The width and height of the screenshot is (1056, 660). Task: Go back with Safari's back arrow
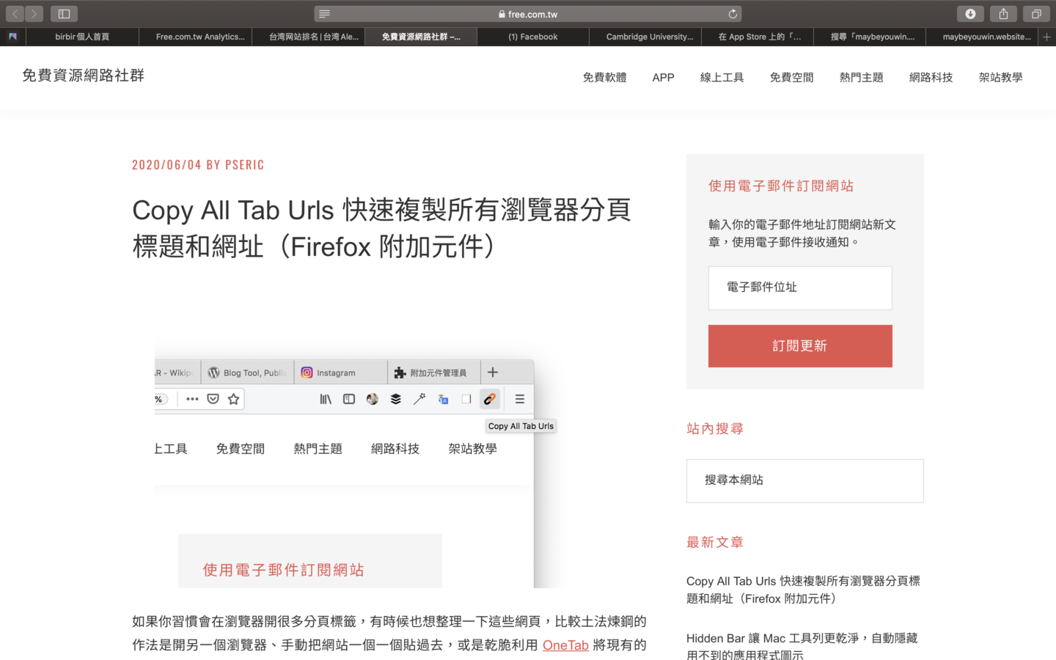[15, 14]
